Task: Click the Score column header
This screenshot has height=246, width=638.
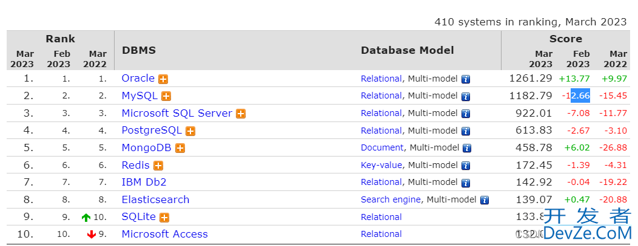Action: (566, 39)
